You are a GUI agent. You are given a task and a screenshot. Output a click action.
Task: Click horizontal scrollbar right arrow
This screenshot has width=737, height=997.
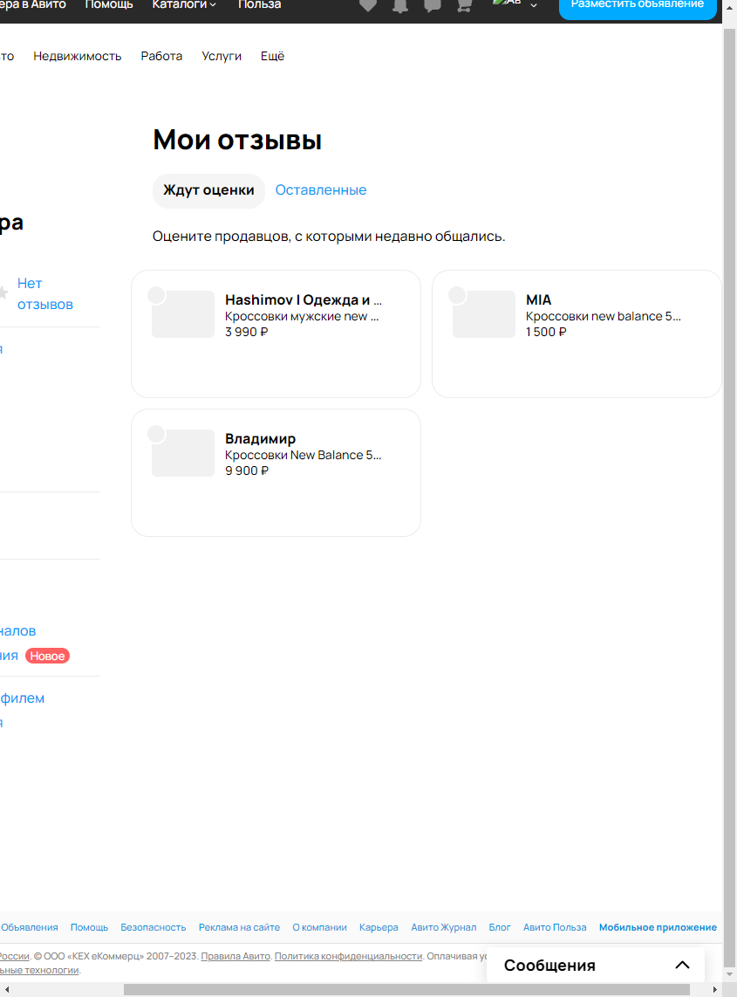pos(715,989)
